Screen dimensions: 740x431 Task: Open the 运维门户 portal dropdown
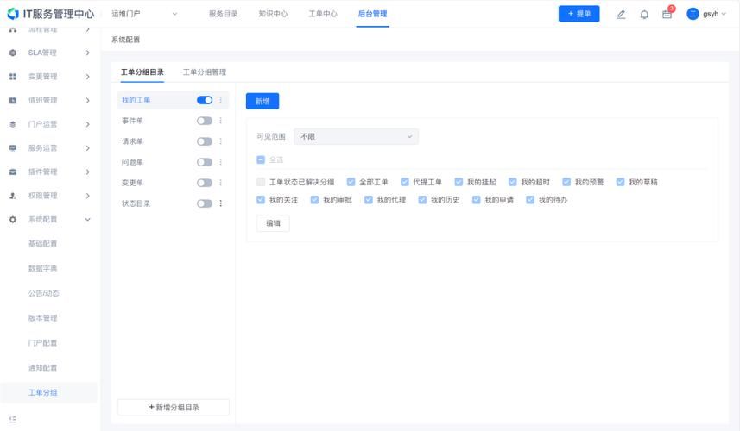144,14
